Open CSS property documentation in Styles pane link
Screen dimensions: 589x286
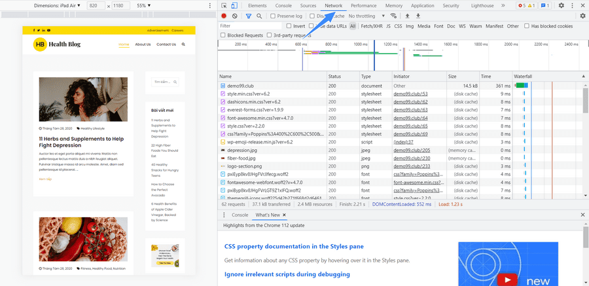pyautogui.click(x=294, y=247)
